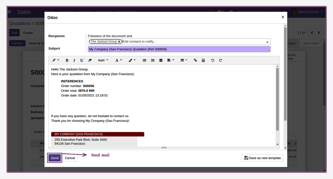Send the quotation email

point(55,158)
